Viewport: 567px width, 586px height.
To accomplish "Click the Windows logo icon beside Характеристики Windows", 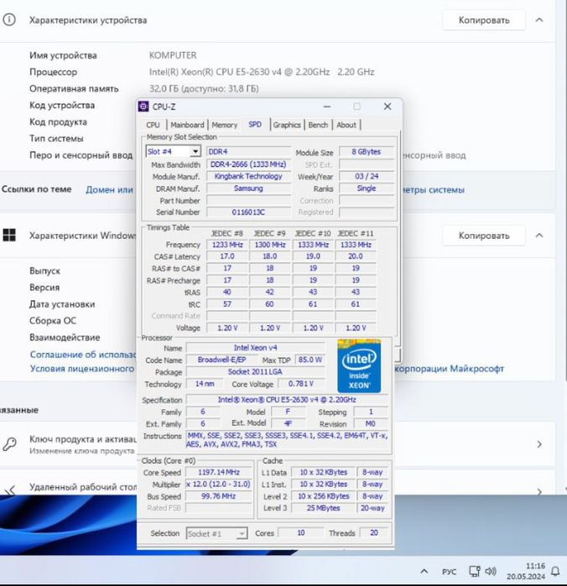I will click(9, 235).
